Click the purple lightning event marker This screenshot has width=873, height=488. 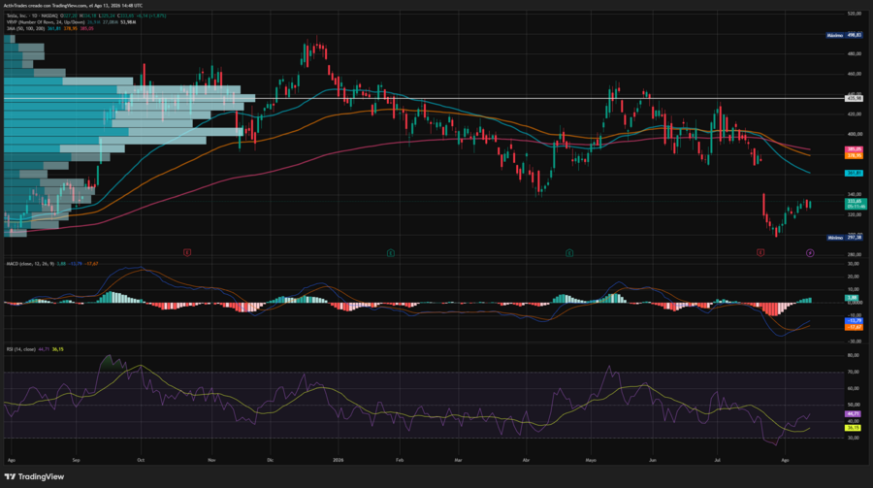810,253
